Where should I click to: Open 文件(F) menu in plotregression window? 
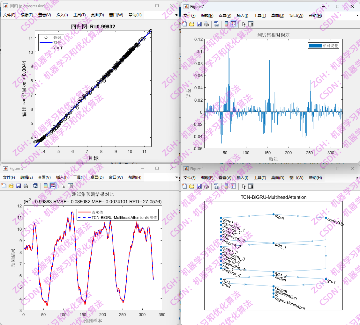coord(9,15)
